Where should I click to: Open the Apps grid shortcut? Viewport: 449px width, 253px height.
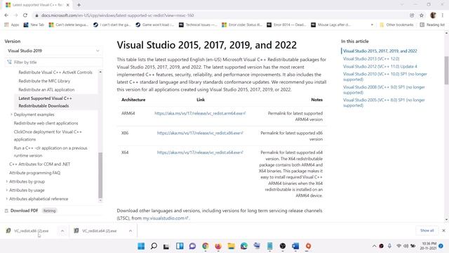pyautogui.click(x=11, y=25)
